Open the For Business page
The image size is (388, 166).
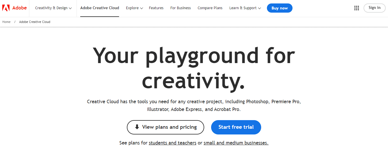coord(180,8)
